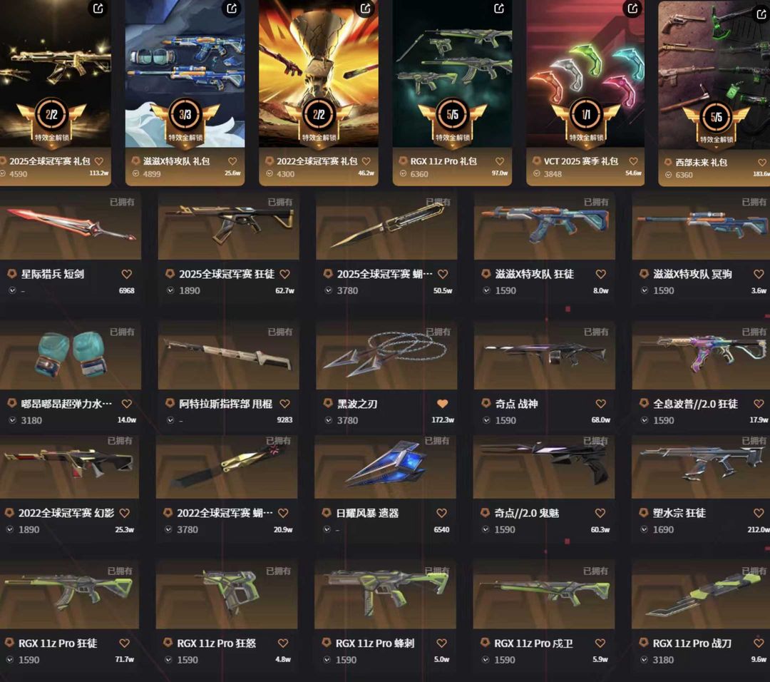Select the 全息波普//2.0 狂徒 skin title

click(x=695, y=404)
